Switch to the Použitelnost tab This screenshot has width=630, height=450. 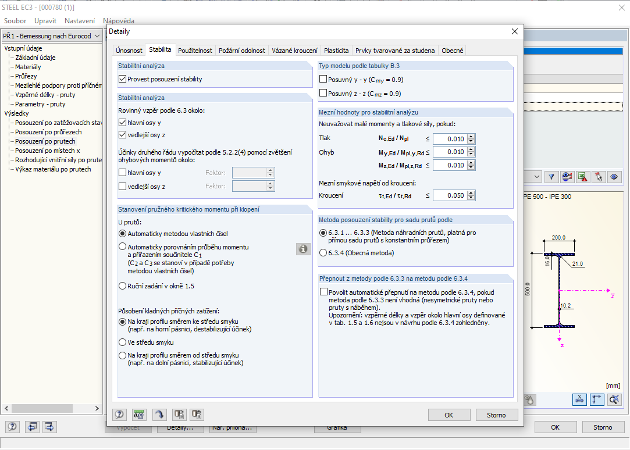pos(195,51)
